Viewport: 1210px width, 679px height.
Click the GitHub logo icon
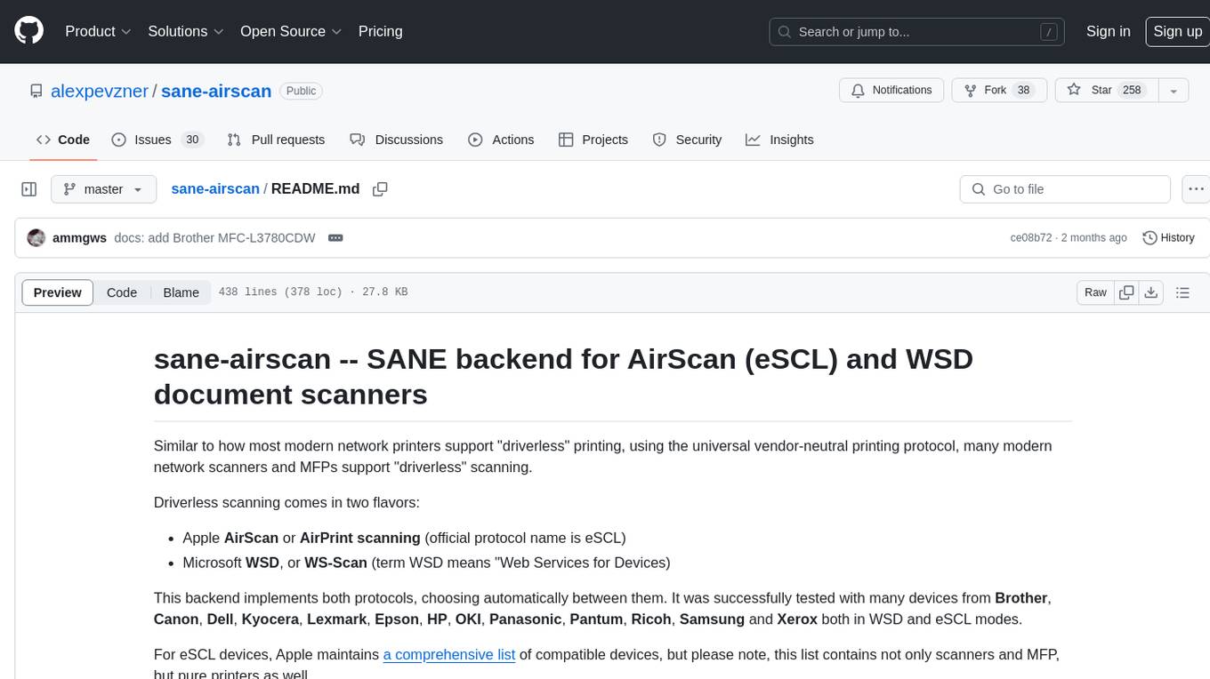pyautogui.click(x=29, y=31)
